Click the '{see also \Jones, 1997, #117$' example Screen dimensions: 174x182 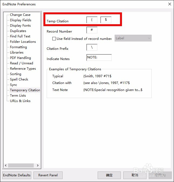[x=107, y=83]
